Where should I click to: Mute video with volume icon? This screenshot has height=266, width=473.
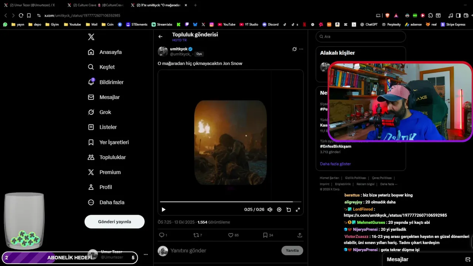(x=270, y=209)
